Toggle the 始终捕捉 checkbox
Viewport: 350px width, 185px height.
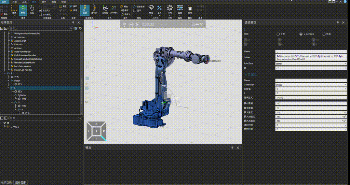40,14
